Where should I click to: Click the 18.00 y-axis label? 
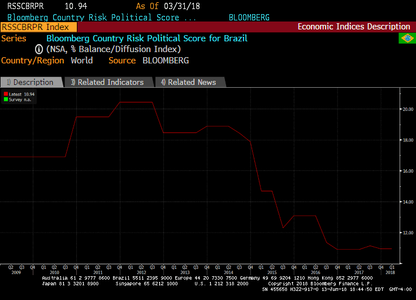point(408,140)
